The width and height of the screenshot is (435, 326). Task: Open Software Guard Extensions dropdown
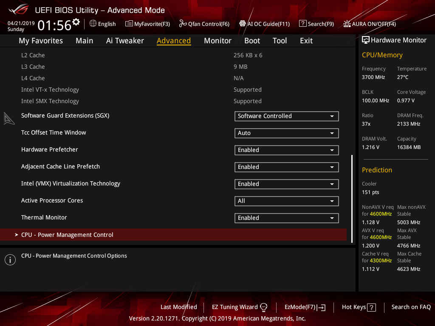[286, 116]
